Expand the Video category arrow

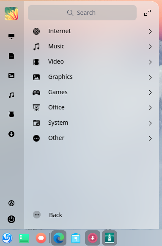click(150, 62)
